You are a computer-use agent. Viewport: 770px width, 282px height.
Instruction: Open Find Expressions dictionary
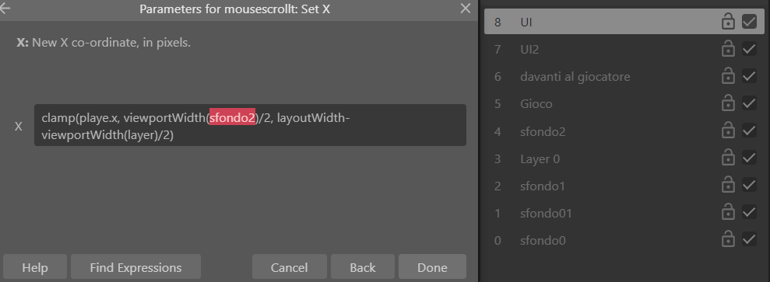[x=135, y=268]
